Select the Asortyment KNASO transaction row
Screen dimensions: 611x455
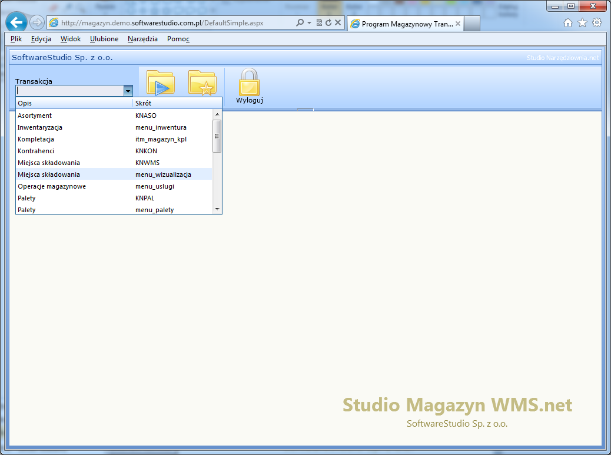tap(114, 116)
